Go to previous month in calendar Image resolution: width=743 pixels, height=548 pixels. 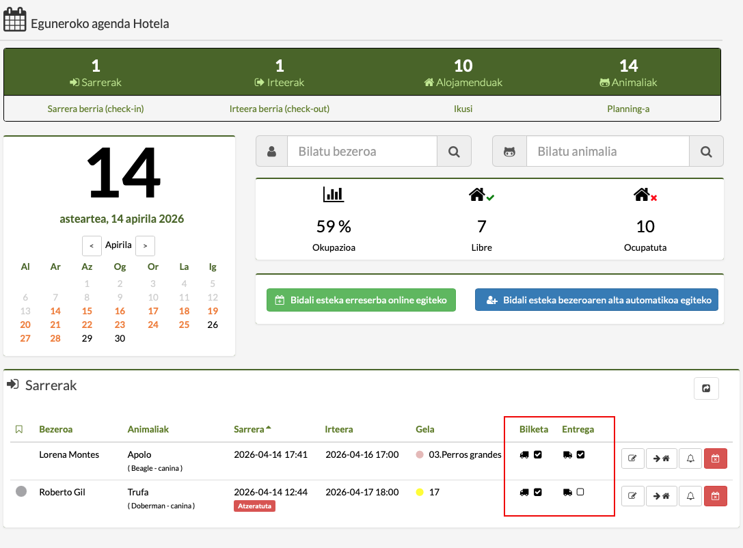[x=92, y=245]
